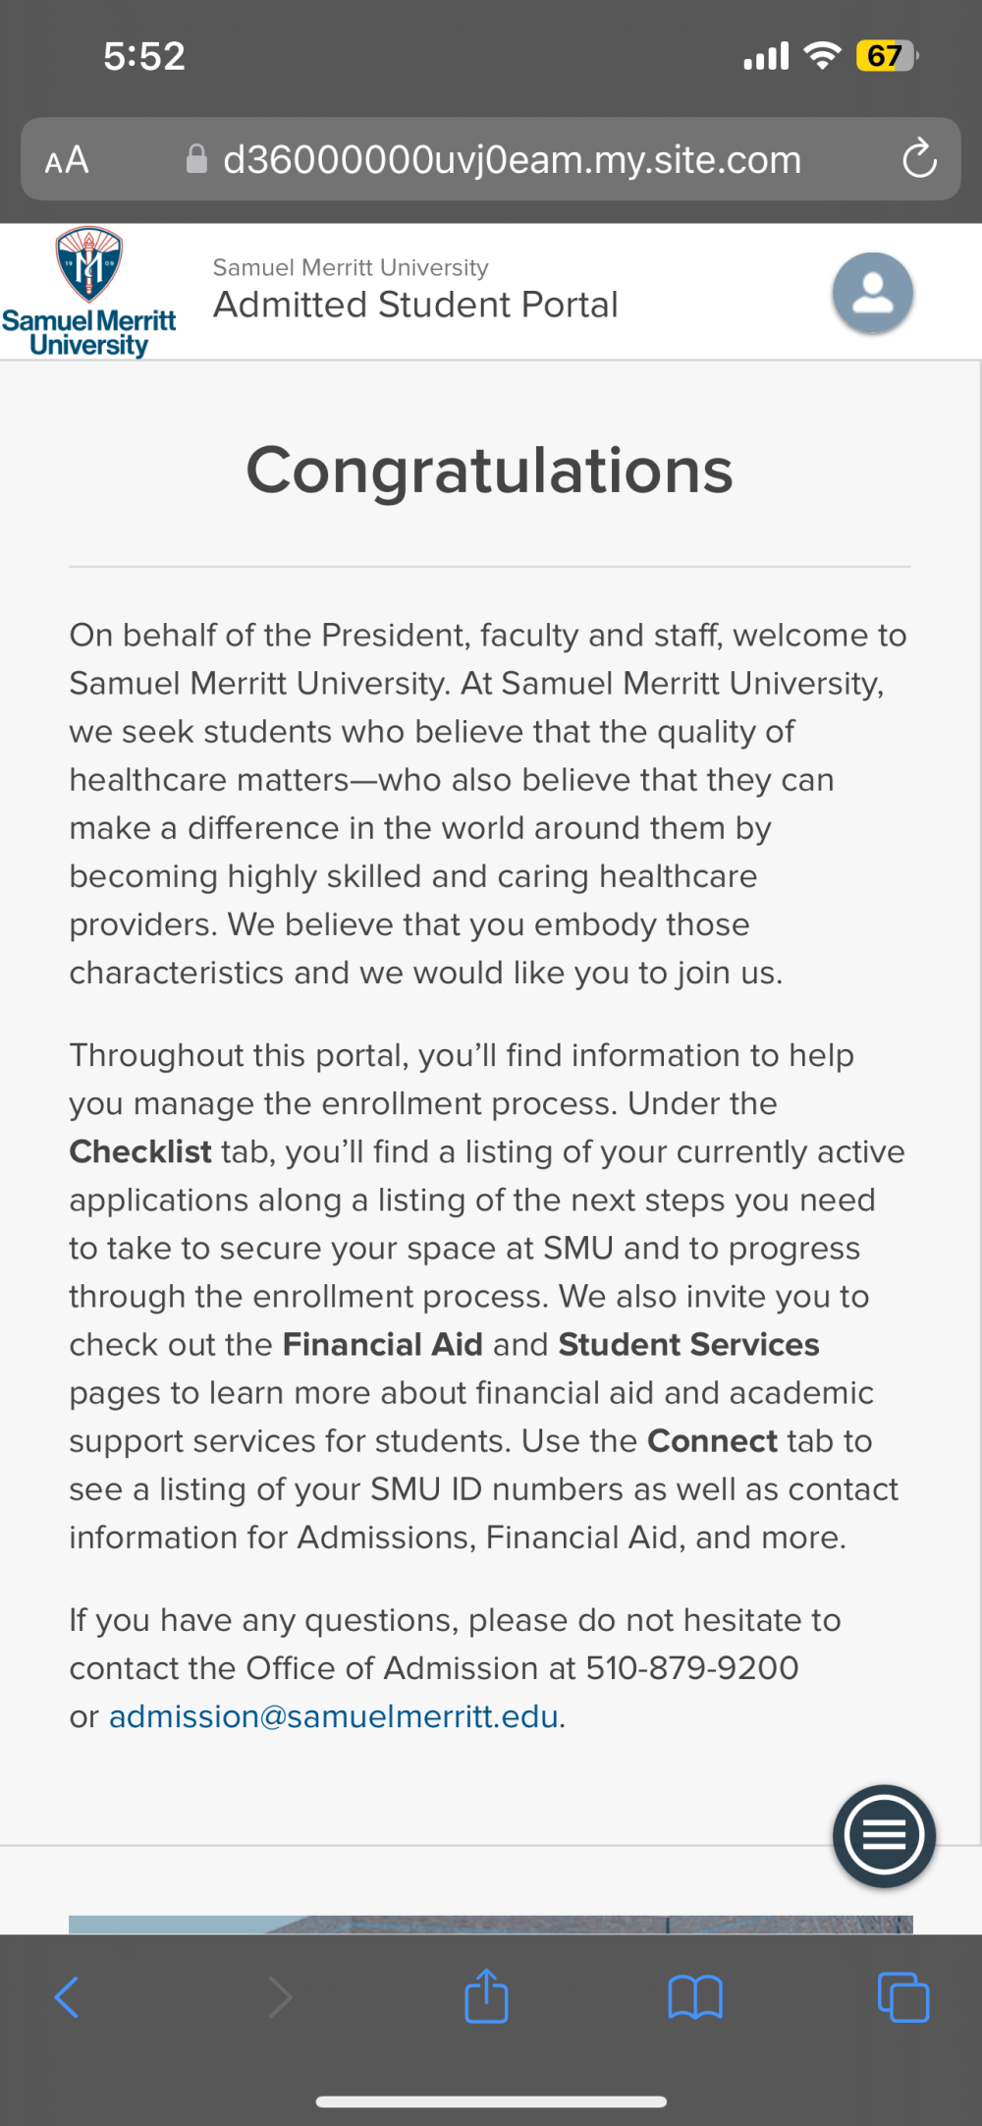This screenshot has width=982, height=2126.
Task: Tap the Congratulations heading
Action: 489,470
